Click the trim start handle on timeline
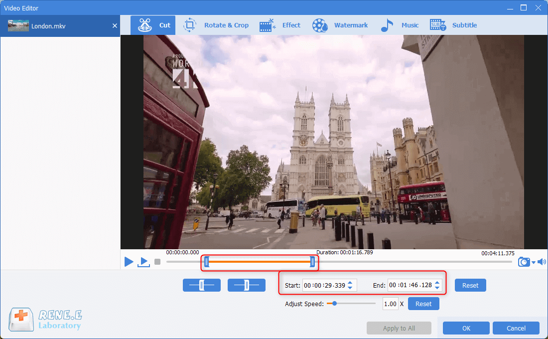 click(207, 262)
